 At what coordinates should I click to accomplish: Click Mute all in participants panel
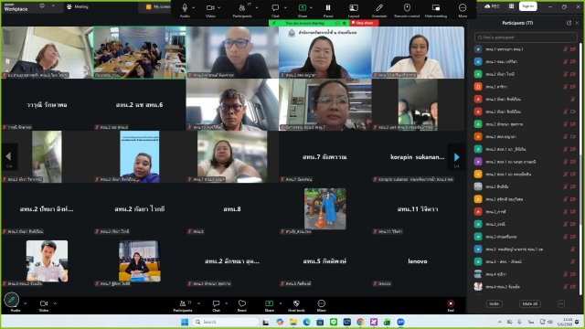530,304
